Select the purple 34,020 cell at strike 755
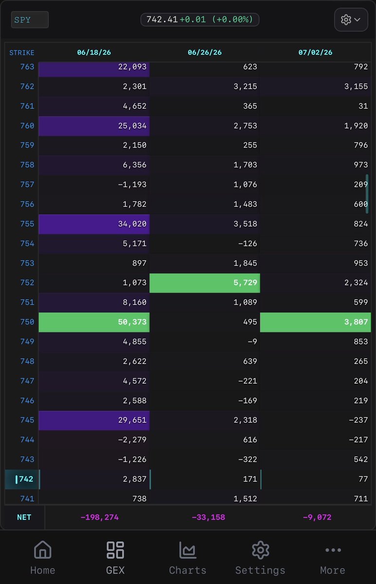This screenshot has width=376, height=584. tap(94, 224)
